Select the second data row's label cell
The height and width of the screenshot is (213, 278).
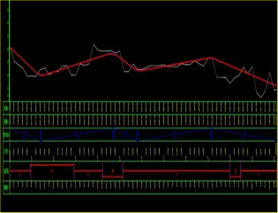6,121
